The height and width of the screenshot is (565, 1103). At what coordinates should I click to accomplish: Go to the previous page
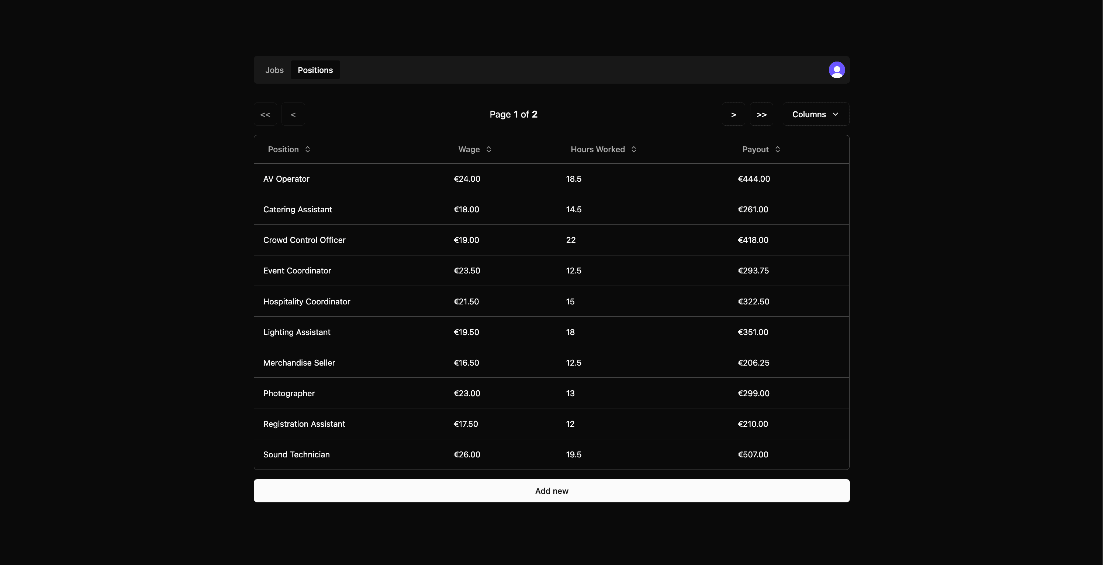293,114
